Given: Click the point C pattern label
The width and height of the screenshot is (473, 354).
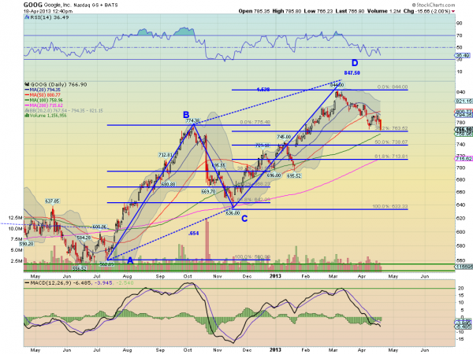Looking at the screenshot, I should pos(244,219).
